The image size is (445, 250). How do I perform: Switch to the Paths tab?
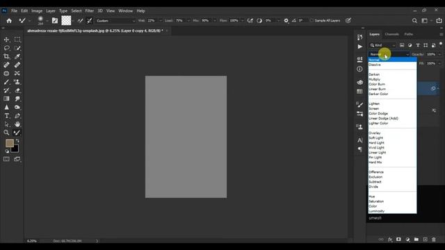tap(409, 34)
